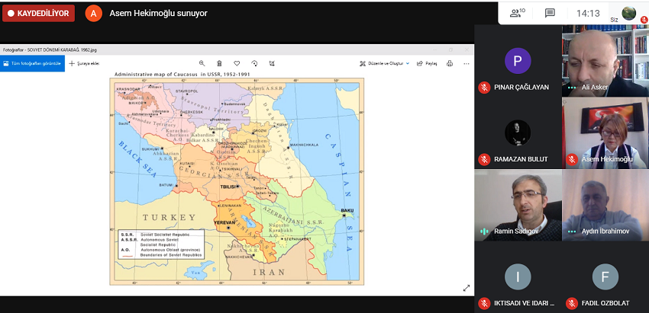The height and width of the screenshot is (313, 649).
Task: Click the fullscreen expand arrows icon
Action: [x=467, y=288]
